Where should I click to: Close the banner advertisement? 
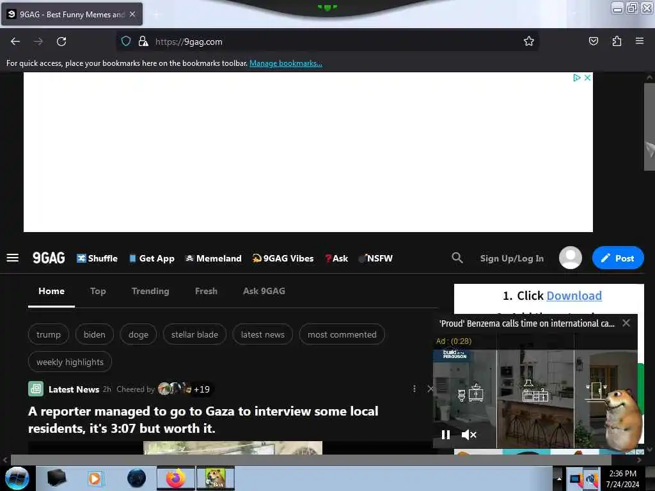587,77
